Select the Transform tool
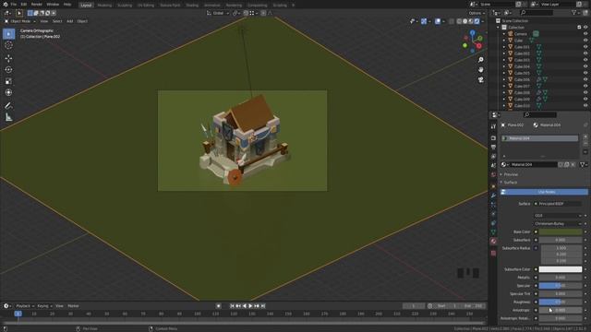 coord(8,92)
